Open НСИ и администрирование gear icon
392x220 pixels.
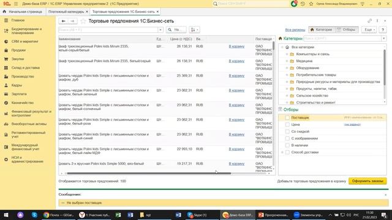click(x=6, y=159)
